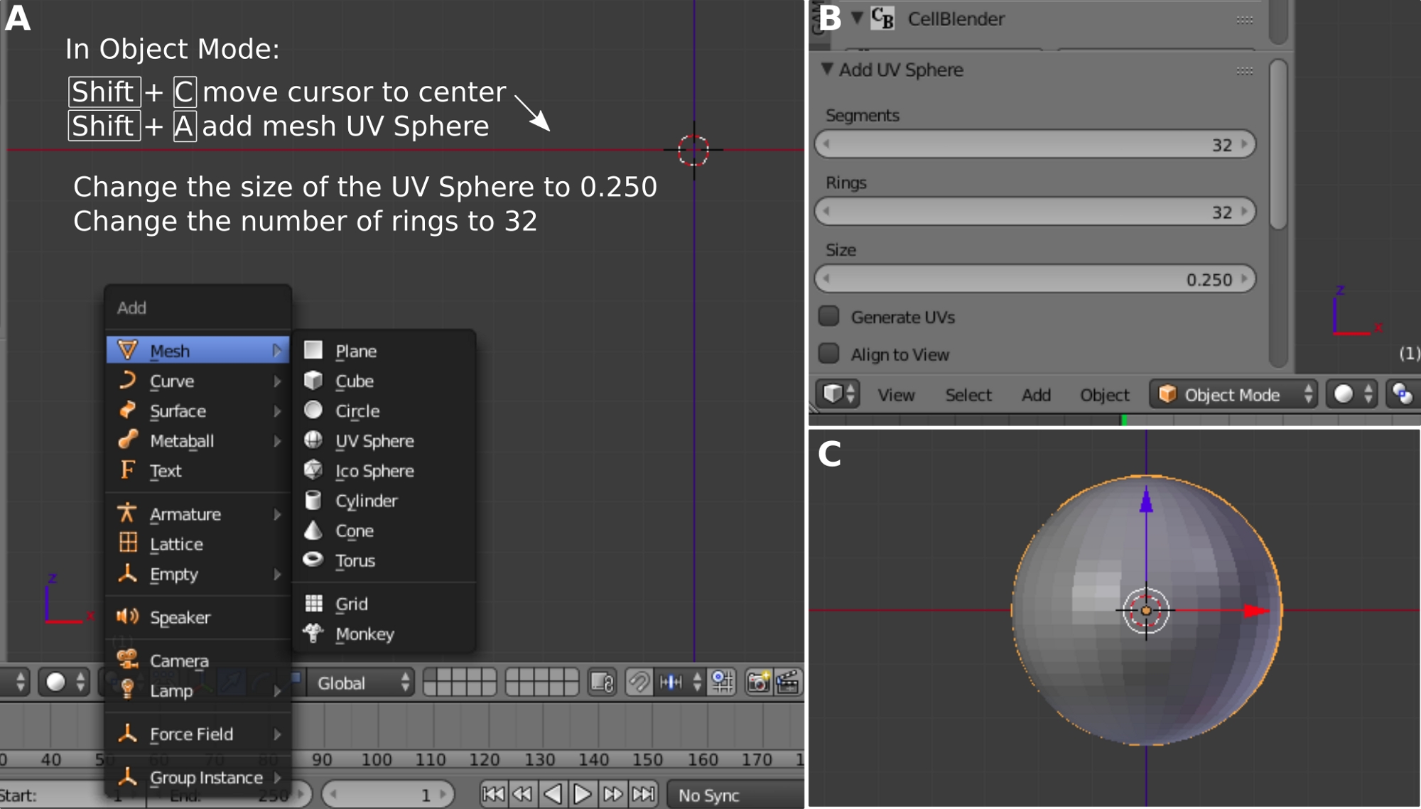This screenshot has height=809, width=1421.
Task: Click the Speaker icon in Add menu
Action: click(x=128, y=617)
